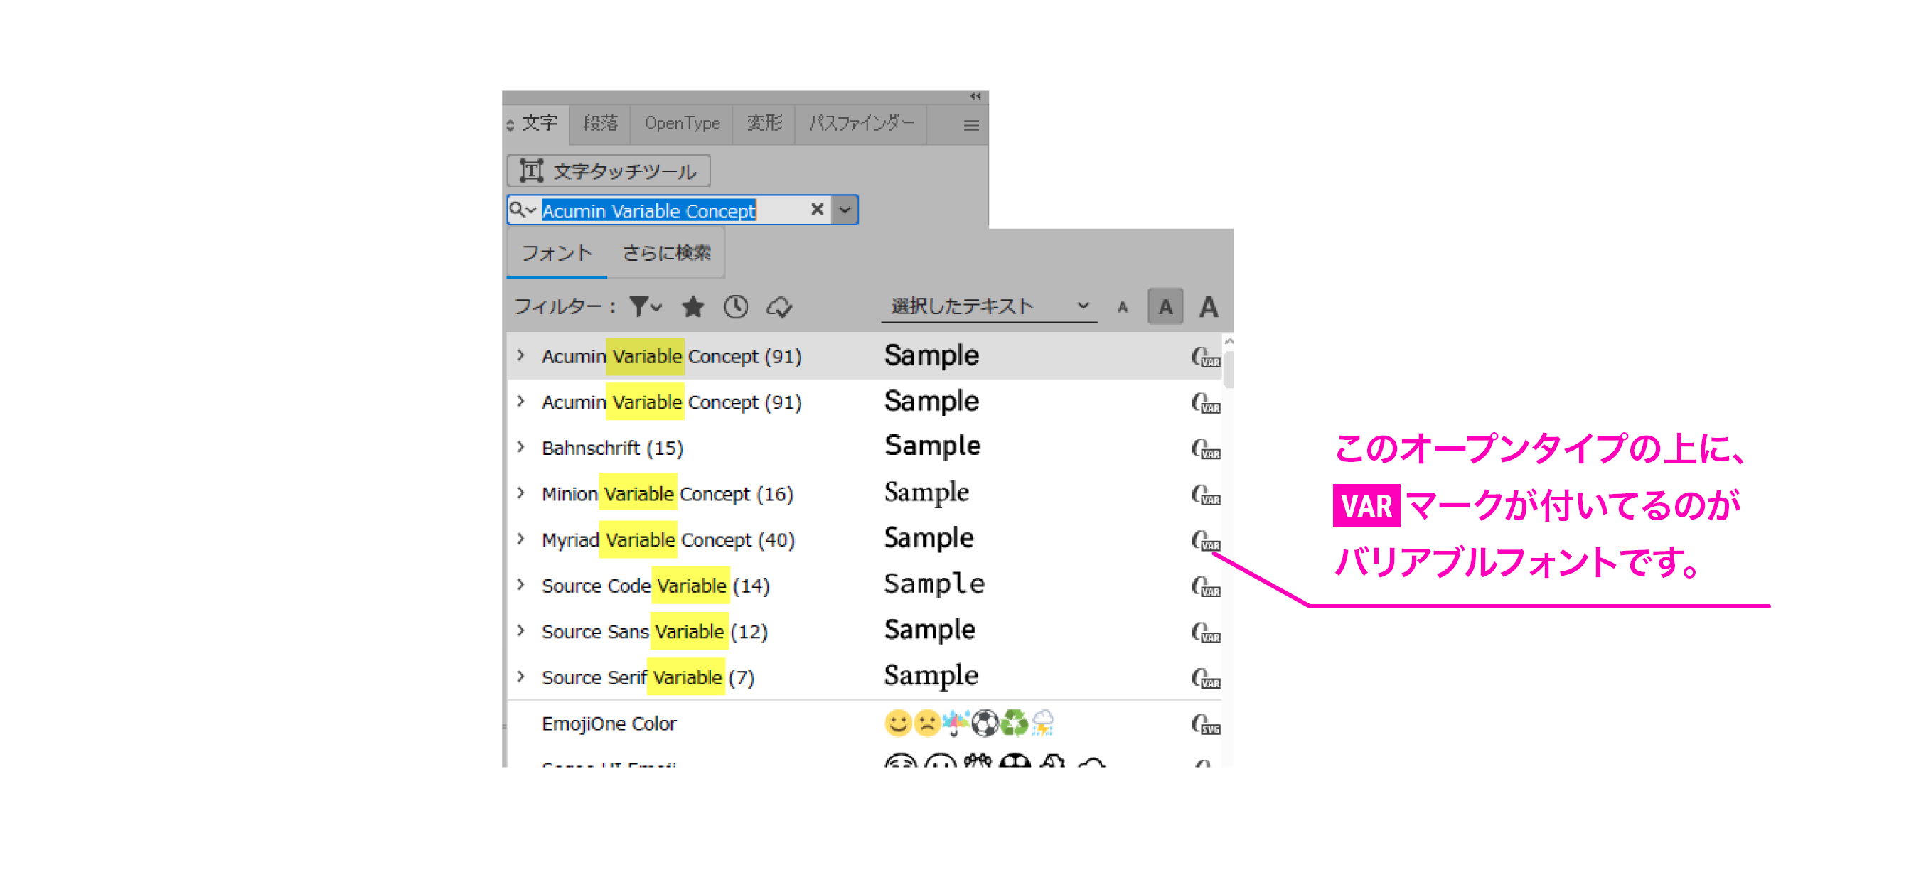Screen dimensions: 1926x887
Task: Click the VAR icon on Bahnschrift row
Action: (x=1205, y=448)
